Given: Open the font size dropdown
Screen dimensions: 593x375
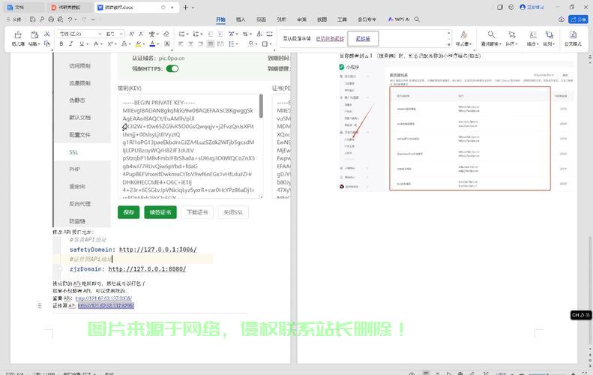Looking at the screenshot, I should click(x=122, y=34).
